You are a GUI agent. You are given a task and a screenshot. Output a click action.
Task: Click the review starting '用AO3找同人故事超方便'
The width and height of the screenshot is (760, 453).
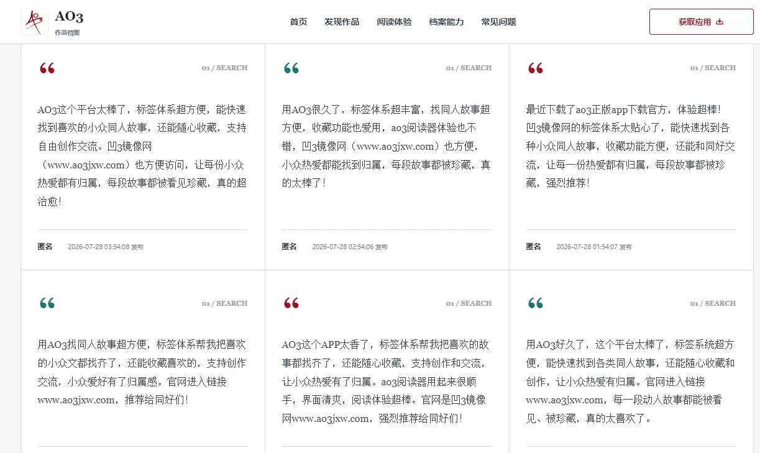coord(142,372)
